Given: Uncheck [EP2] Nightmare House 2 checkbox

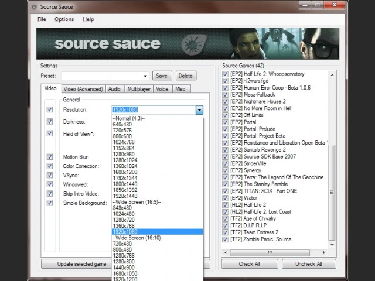Looking at the screenshot, I should [x=225, y=101].
